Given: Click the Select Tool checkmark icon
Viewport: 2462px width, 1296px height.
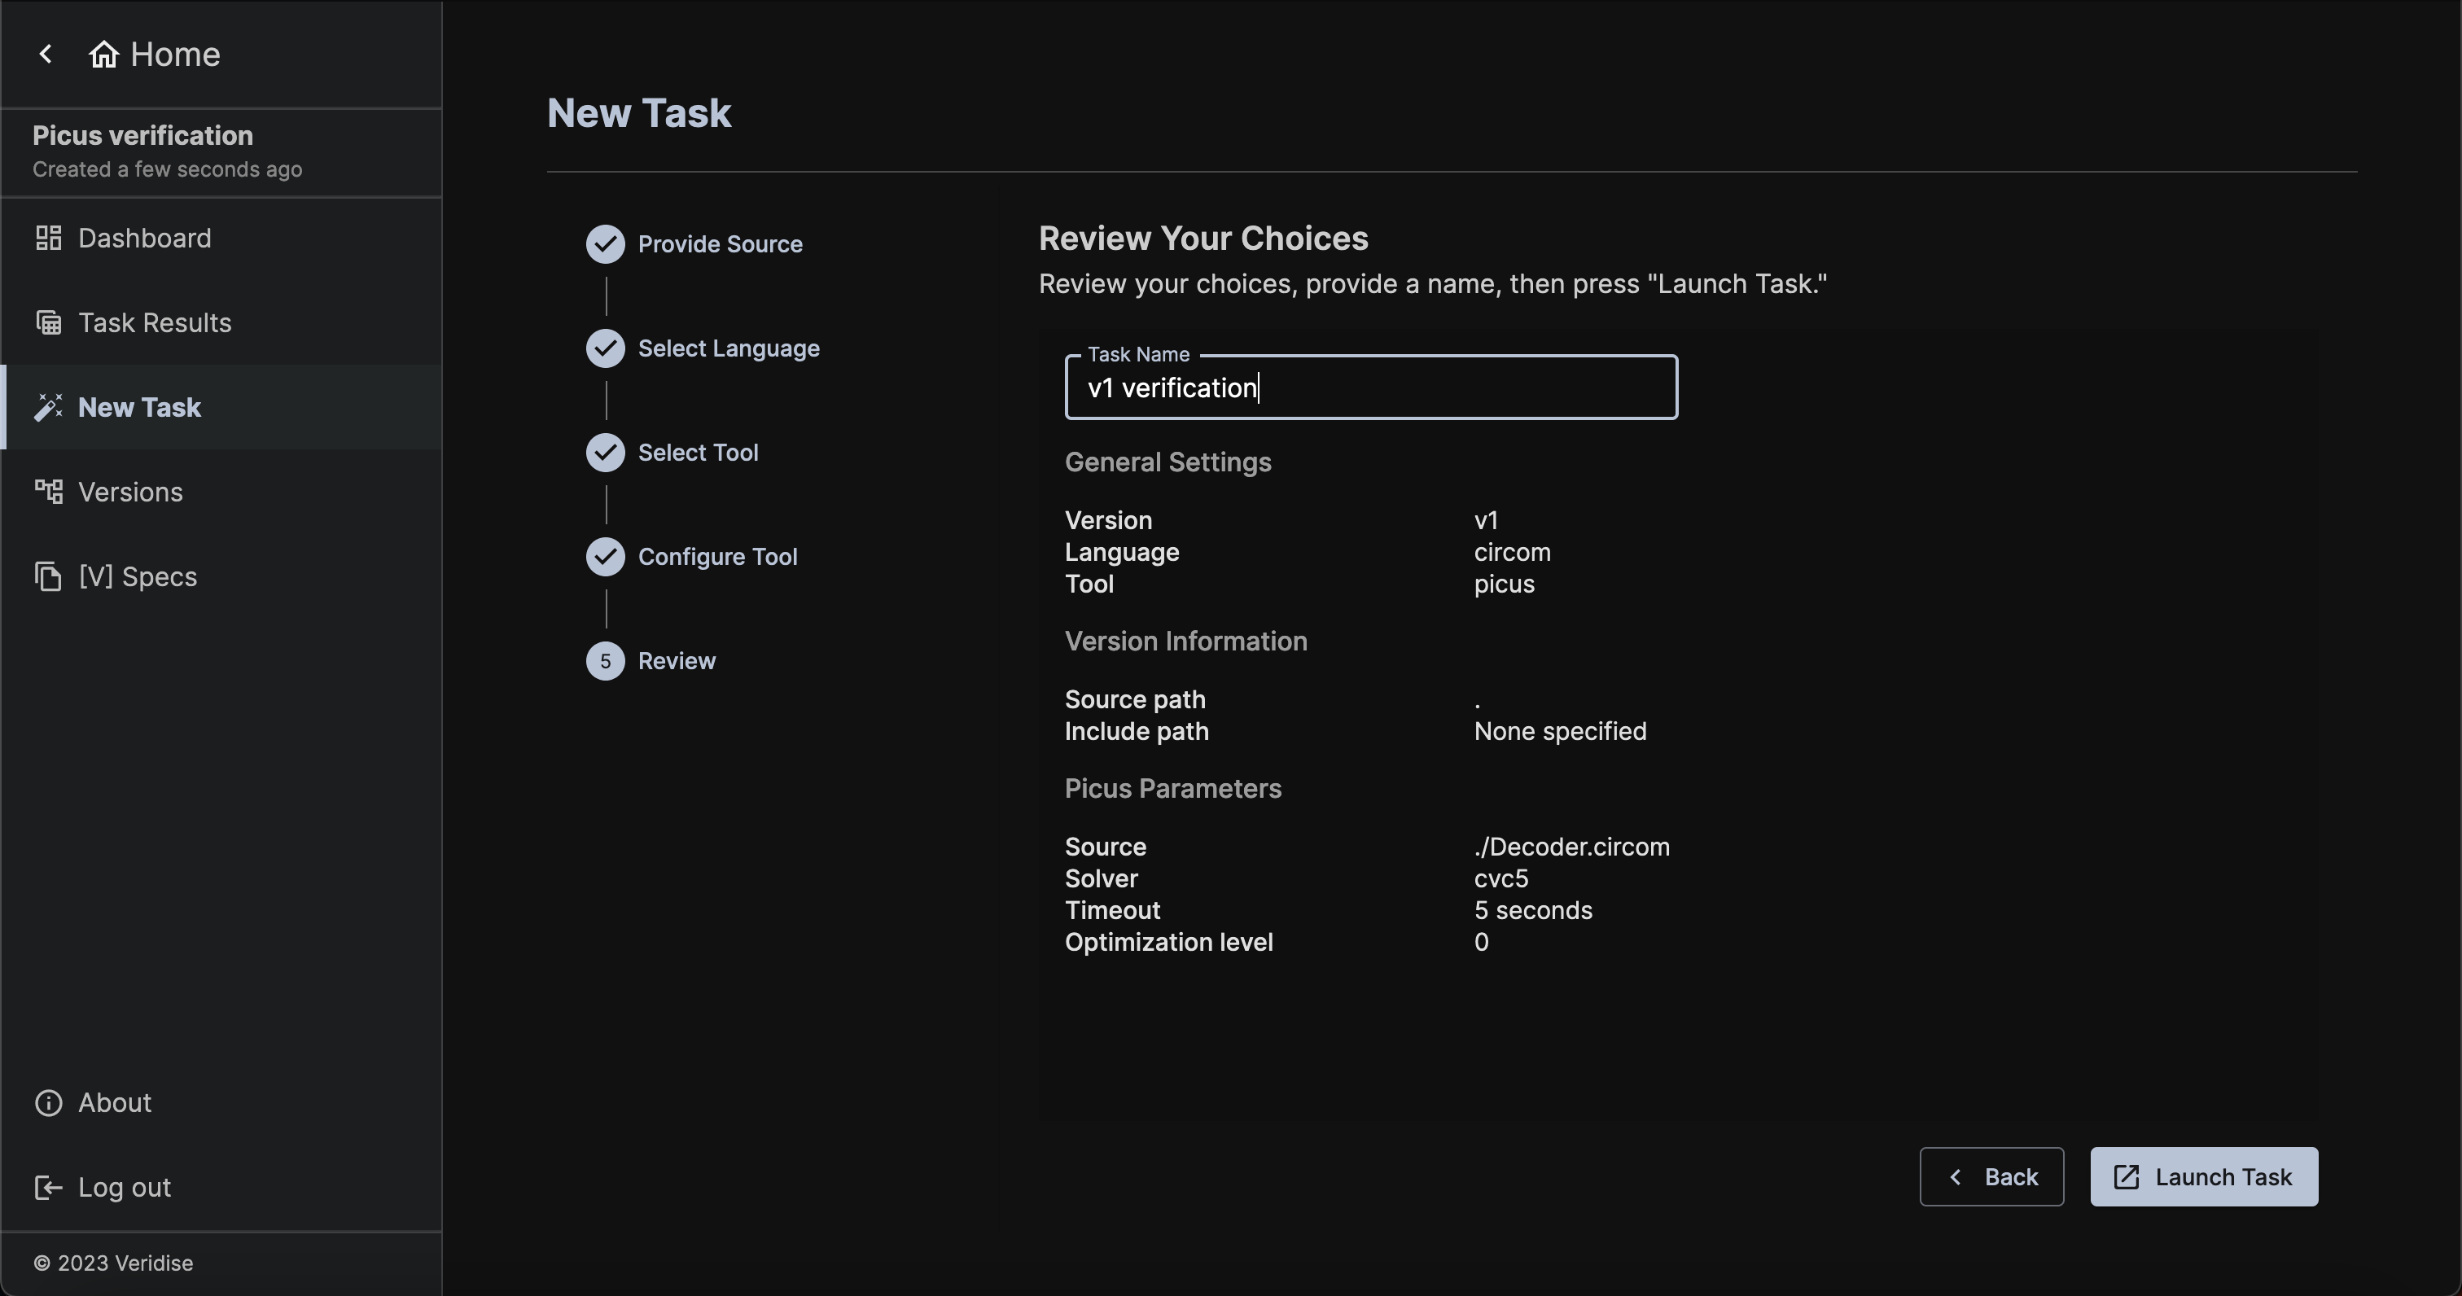Looking at the screenshot, I should (x=605, y=453).
